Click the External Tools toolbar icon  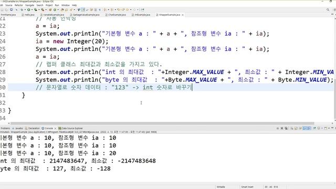[43, 9]
